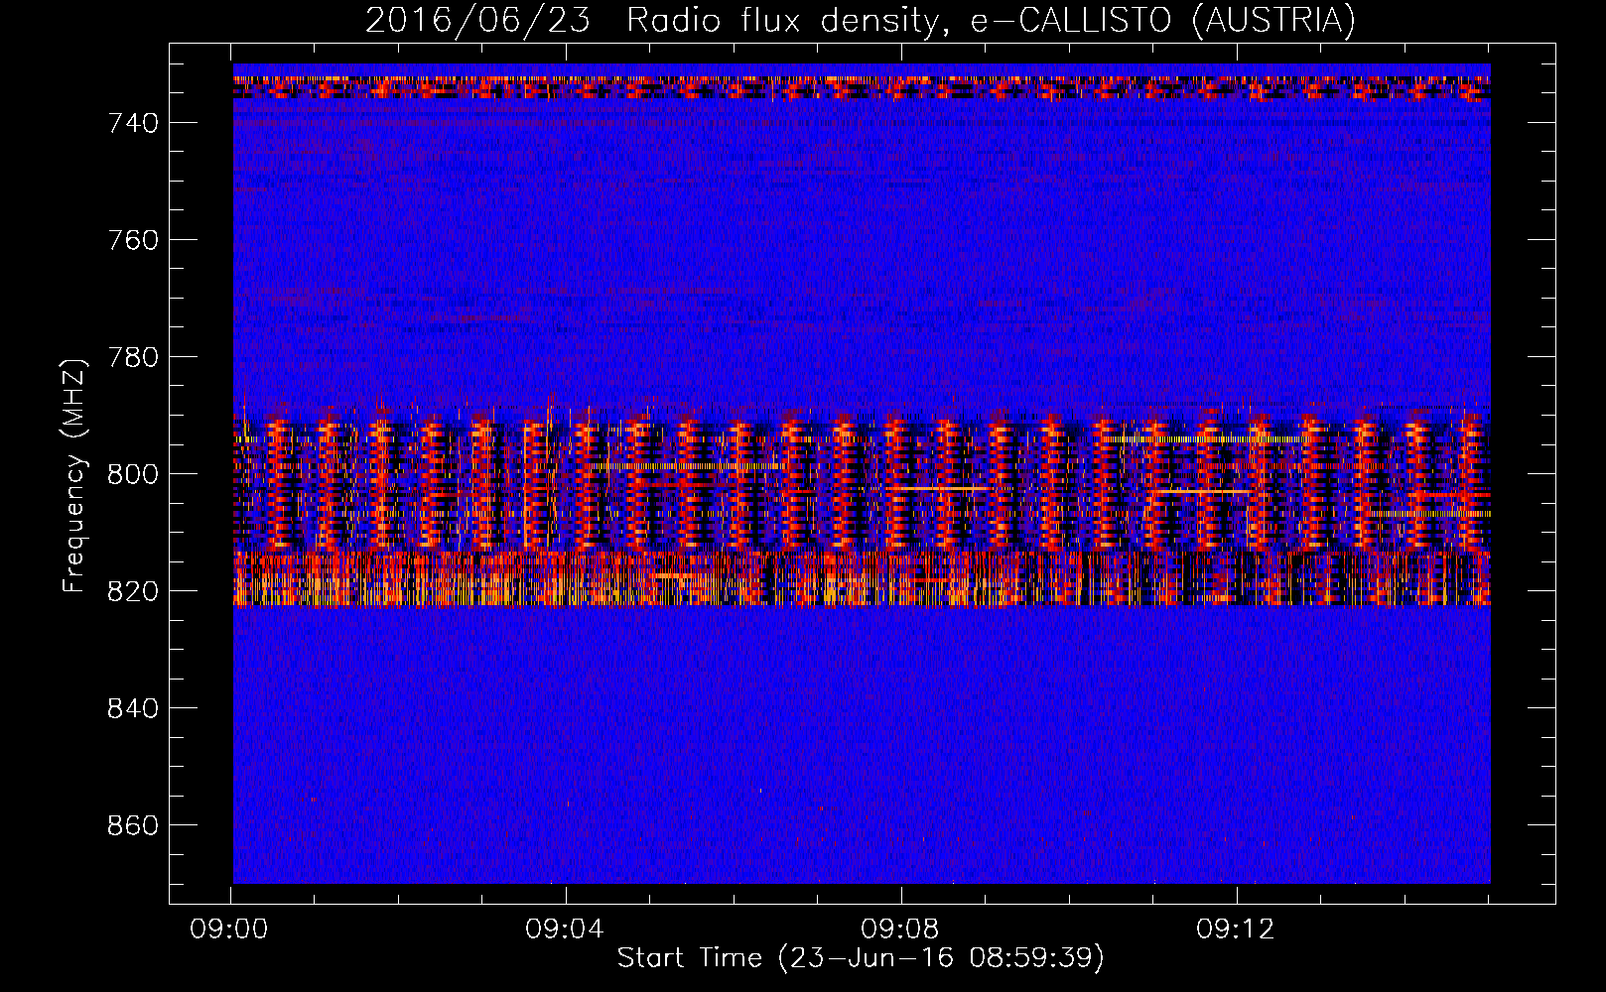Click the 09:04 time tick label
The width and height of the screenshot is (1606, 992).
565,930
